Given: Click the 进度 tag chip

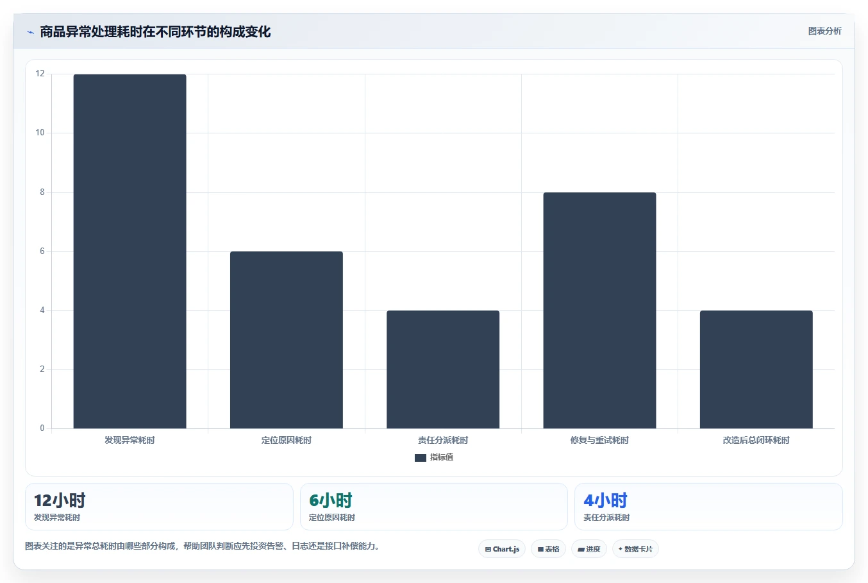Looking at the screenshot, I should [589, 549].
